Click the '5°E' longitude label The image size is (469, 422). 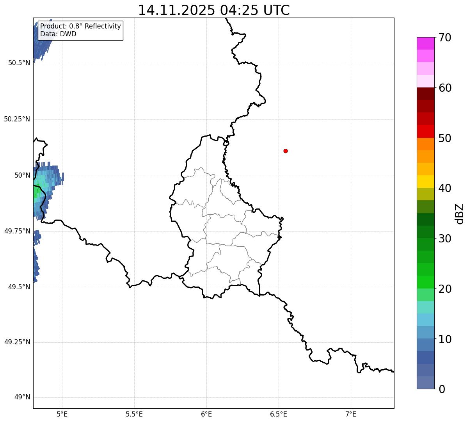[62, 414]
